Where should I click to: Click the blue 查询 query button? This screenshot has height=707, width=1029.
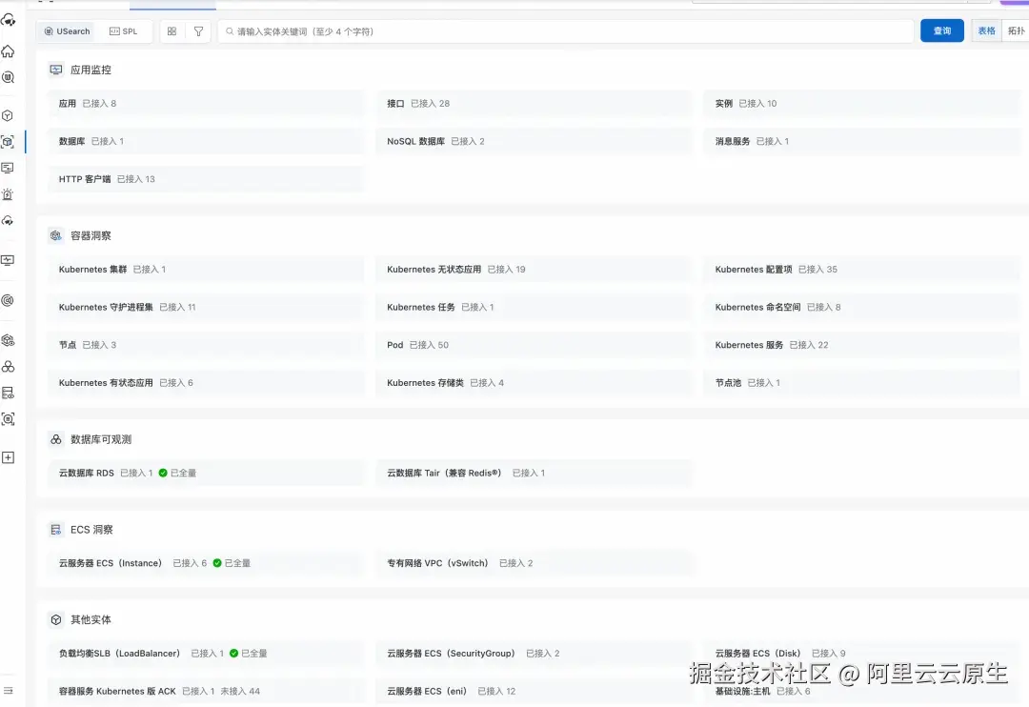click(941, 30)
